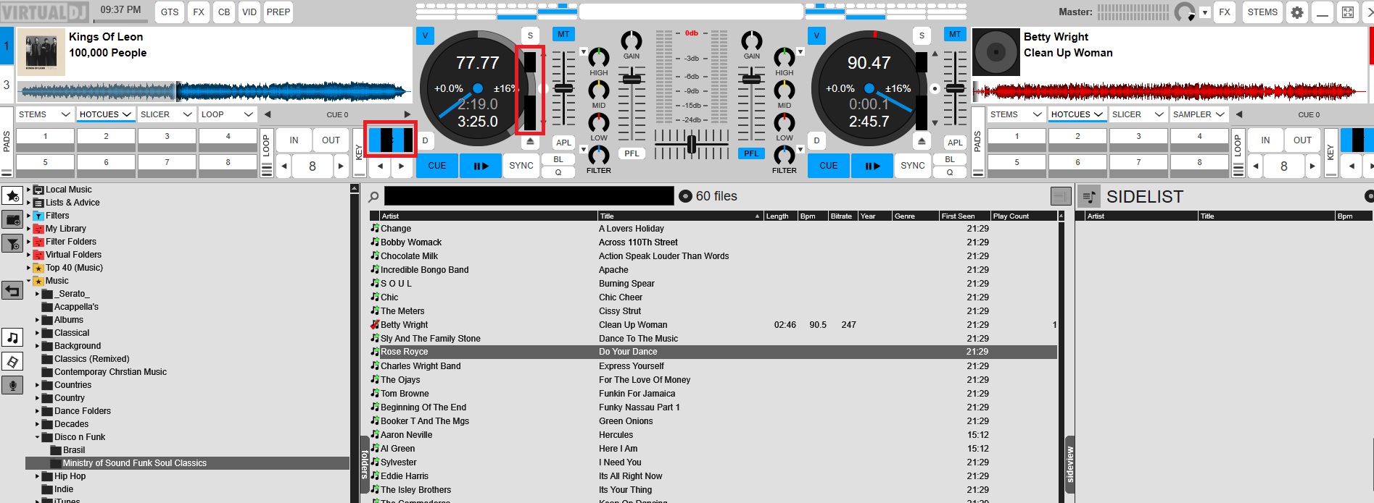1374x503 pixels.
Task: Show video files with film icon
Action: click(12, 361)
